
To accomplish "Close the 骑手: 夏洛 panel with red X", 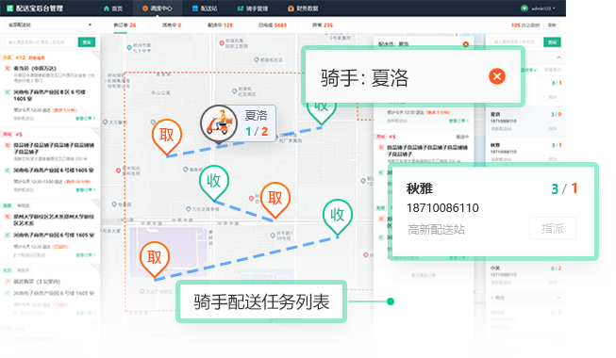I will pyautogui.click(x=497, y=76).
